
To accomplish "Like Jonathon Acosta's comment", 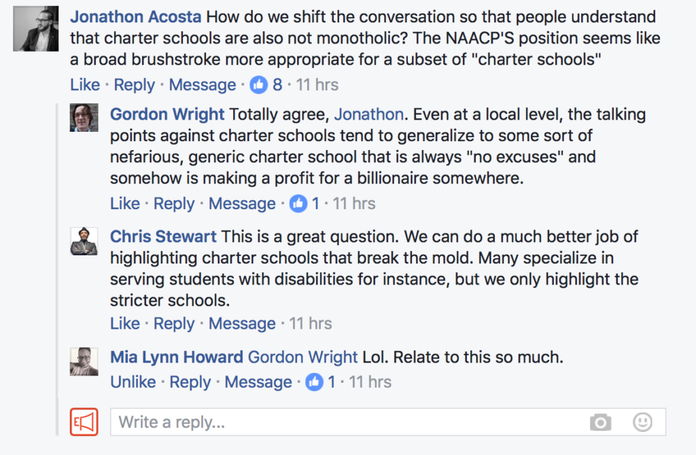I will [85, 85].
